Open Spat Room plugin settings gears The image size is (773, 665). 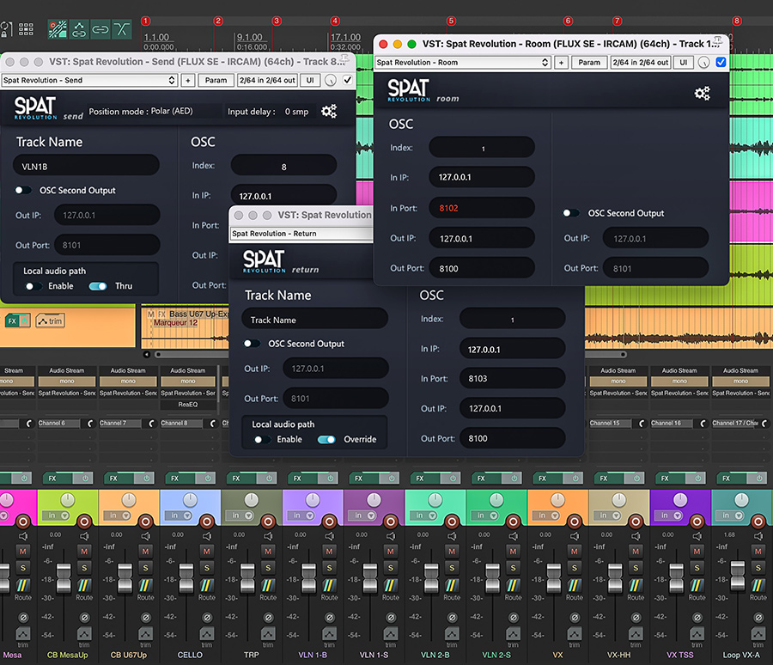[702, 93]
